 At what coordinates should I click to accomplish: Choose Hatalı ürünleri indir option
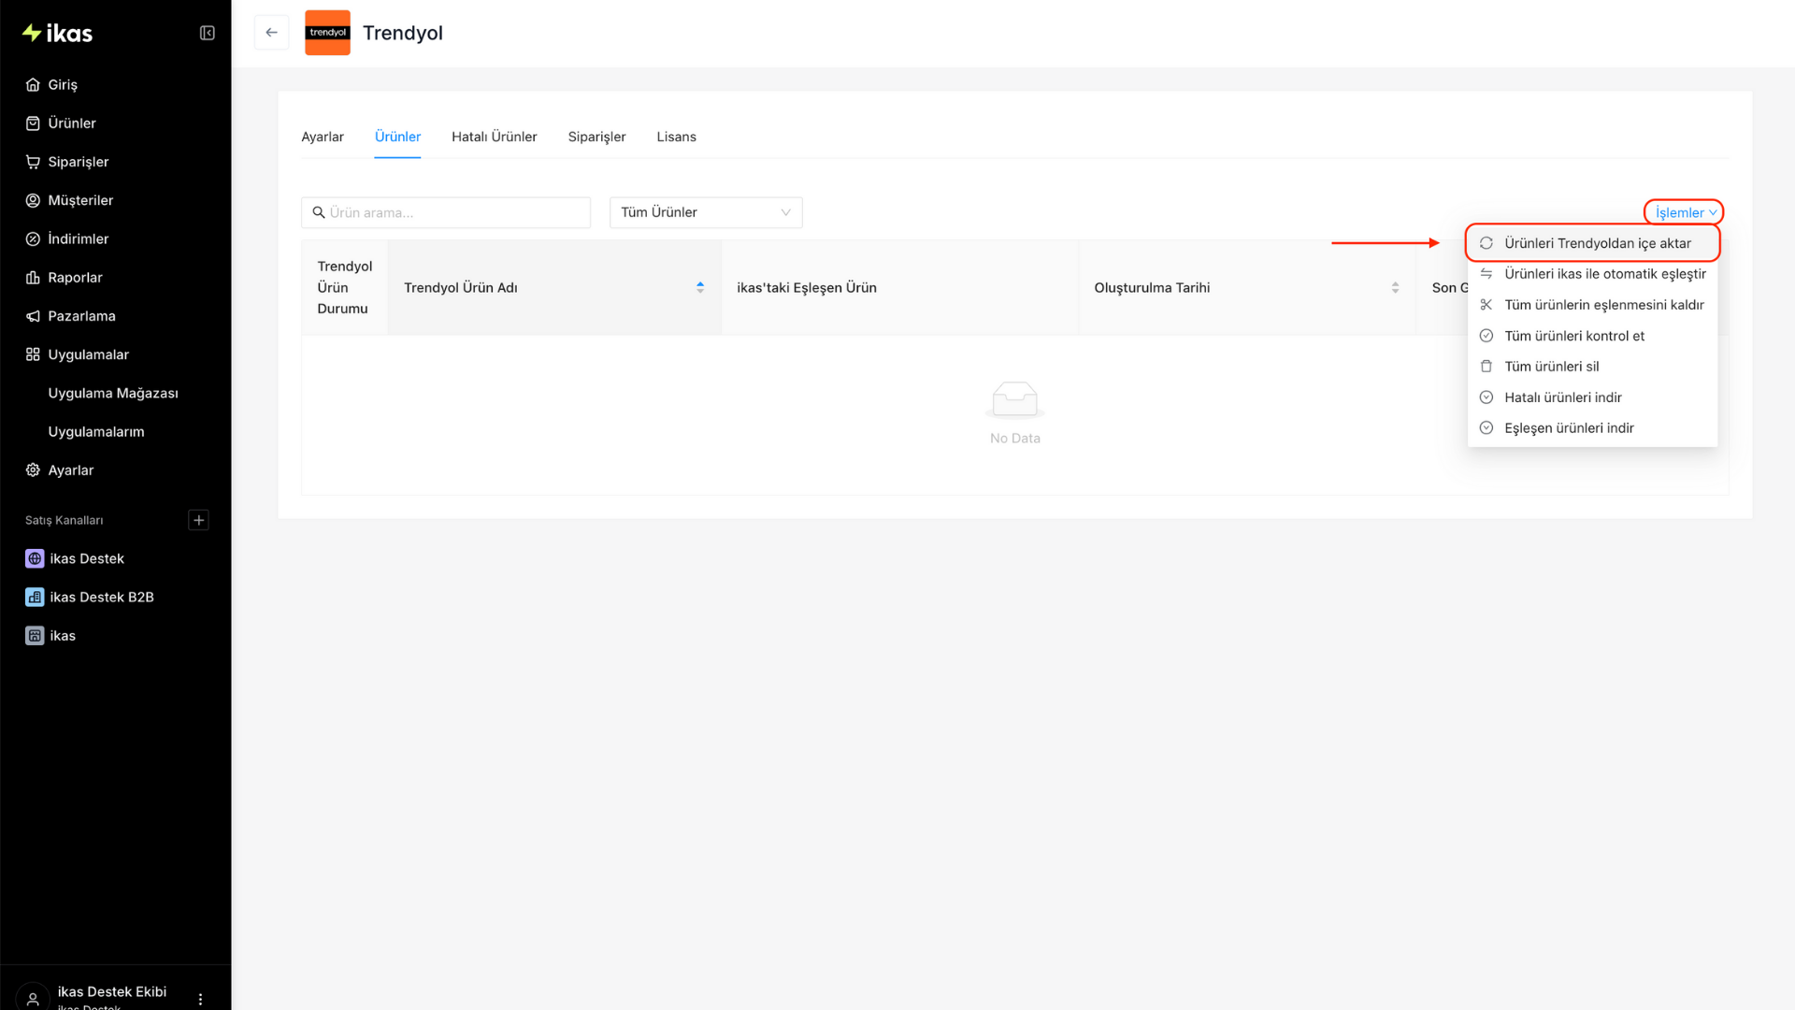pyautogui.click(x=1592, y=397)
